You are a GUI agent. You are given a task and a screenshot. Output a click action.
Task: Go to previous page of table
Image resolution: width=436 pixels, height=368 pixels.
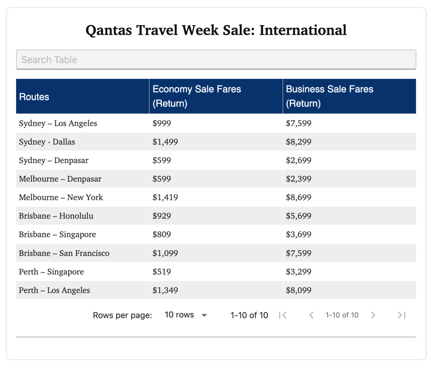[x=311, y=315]
